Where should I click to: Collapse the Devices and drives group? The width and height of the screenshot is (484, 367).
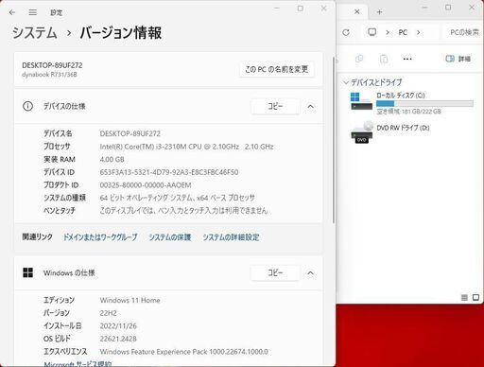pos(346,82)
